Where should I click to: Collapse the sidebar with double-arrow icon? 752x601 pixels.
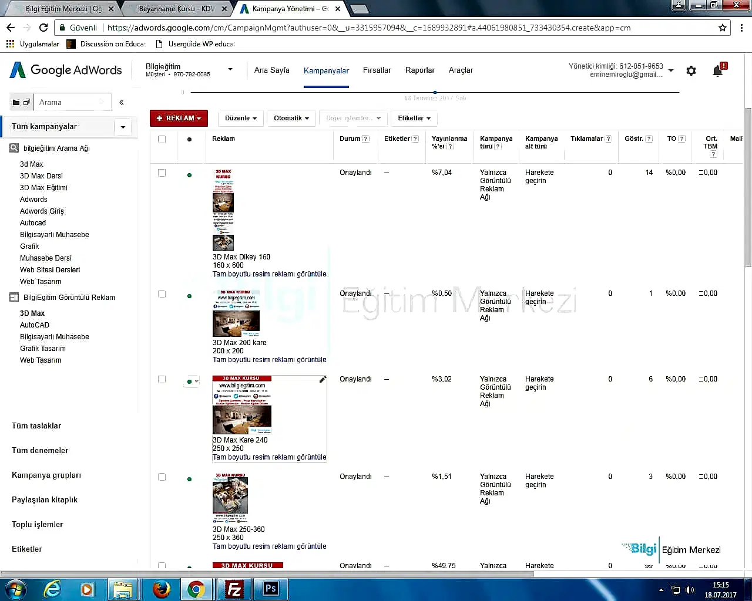pyautogui.click(x=122, y=102)
